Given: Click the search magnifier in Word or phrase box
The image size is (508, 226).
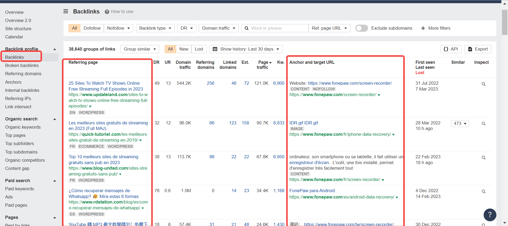Looking at the screenshot, I should pyautogui.click(x=246, y=28).
